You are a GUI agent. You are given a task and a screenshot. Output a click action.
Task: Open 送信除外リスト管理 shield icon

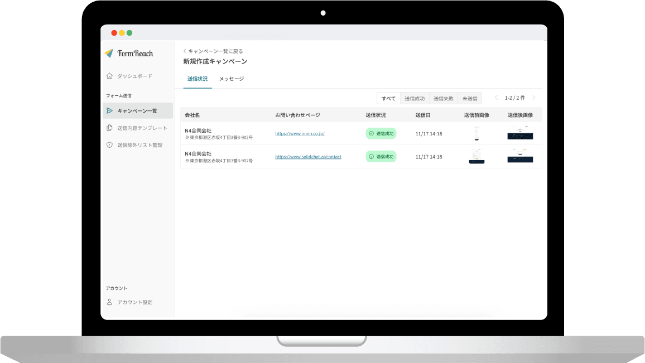coord(109,145)
